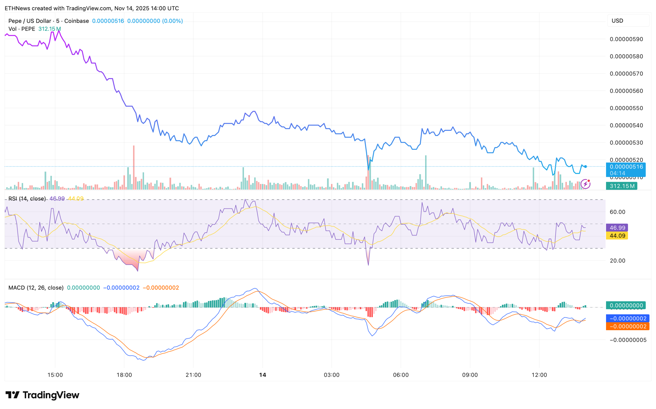Screen dimensions: 656x409
Task: Click the yellow 44.09 RSI average tag
Action: click(617, 236)
